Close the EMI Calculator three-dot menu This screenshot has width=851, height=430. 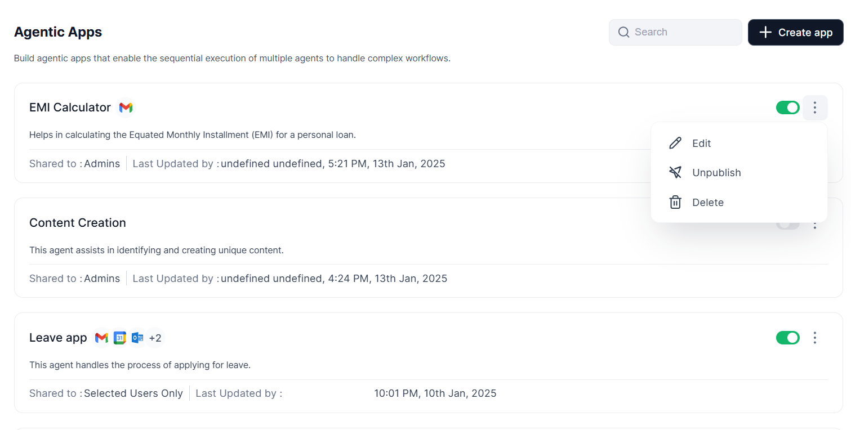point(814,107)
